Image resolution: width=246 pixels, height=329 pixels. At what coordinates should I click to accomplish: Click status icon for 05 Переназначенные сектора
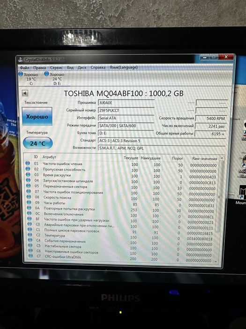click(x=29, y=186)
